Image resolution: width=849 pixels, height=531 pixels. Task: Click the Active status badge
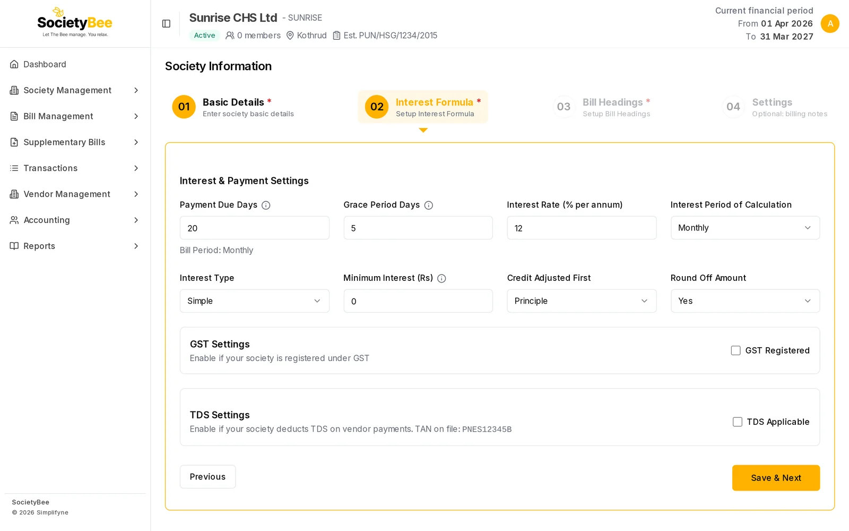[204, 36]
